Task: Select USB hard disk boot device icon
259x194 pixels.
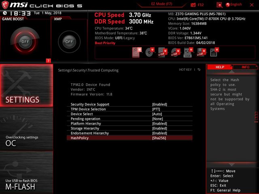Action: pyautogui.click(x=163, y=52)
